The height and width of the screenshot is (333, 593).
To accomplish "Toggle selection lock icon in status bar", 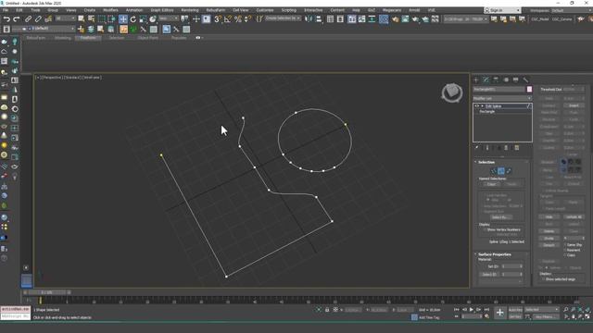I will (x=327, y=310).
